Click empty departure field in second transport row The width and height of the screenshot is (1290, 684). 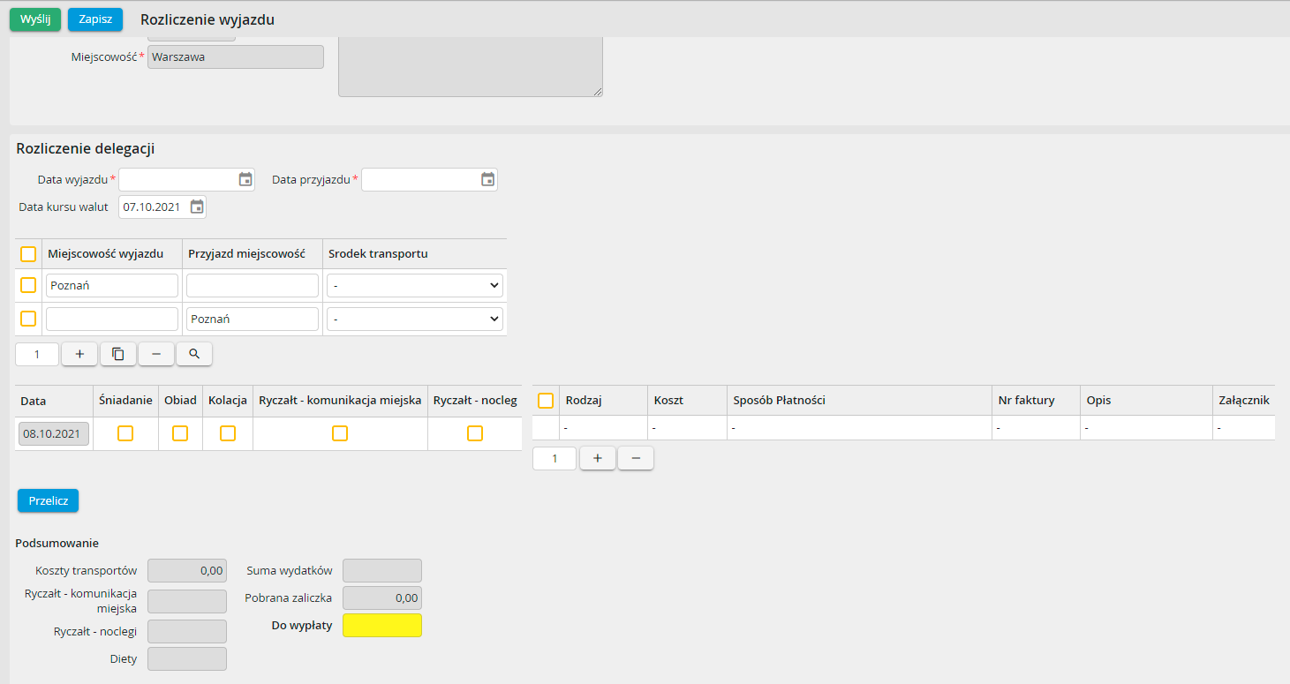point(112,319)
